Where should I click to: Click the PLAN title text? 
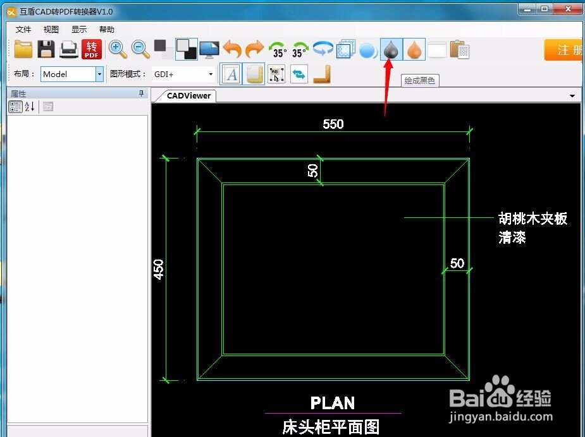coord(333,403)
